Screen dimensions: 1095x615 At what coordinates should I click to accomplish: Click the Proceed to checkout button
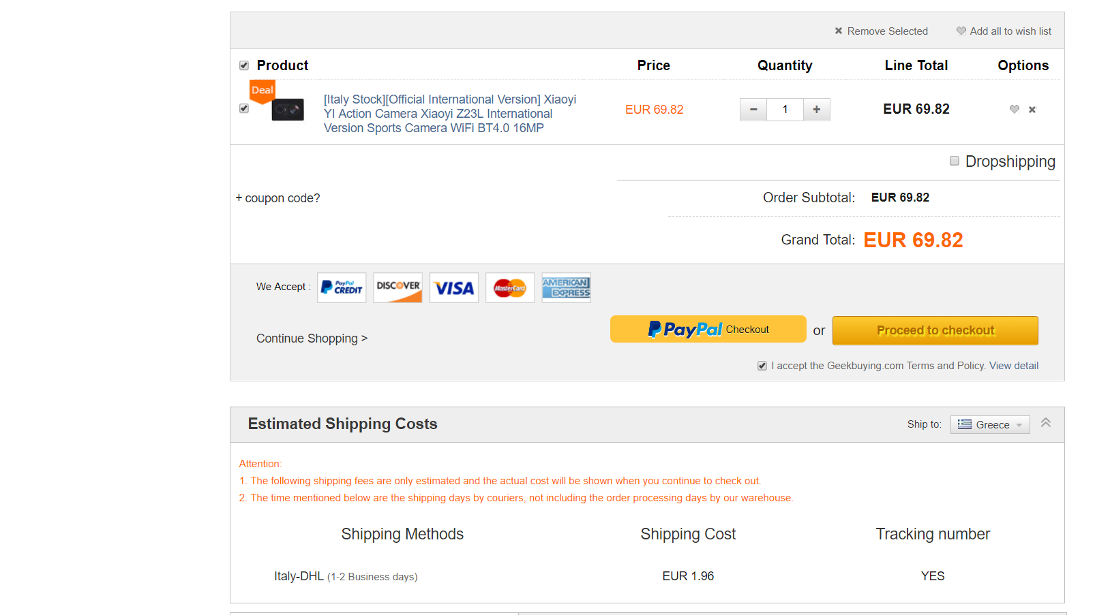935,330
